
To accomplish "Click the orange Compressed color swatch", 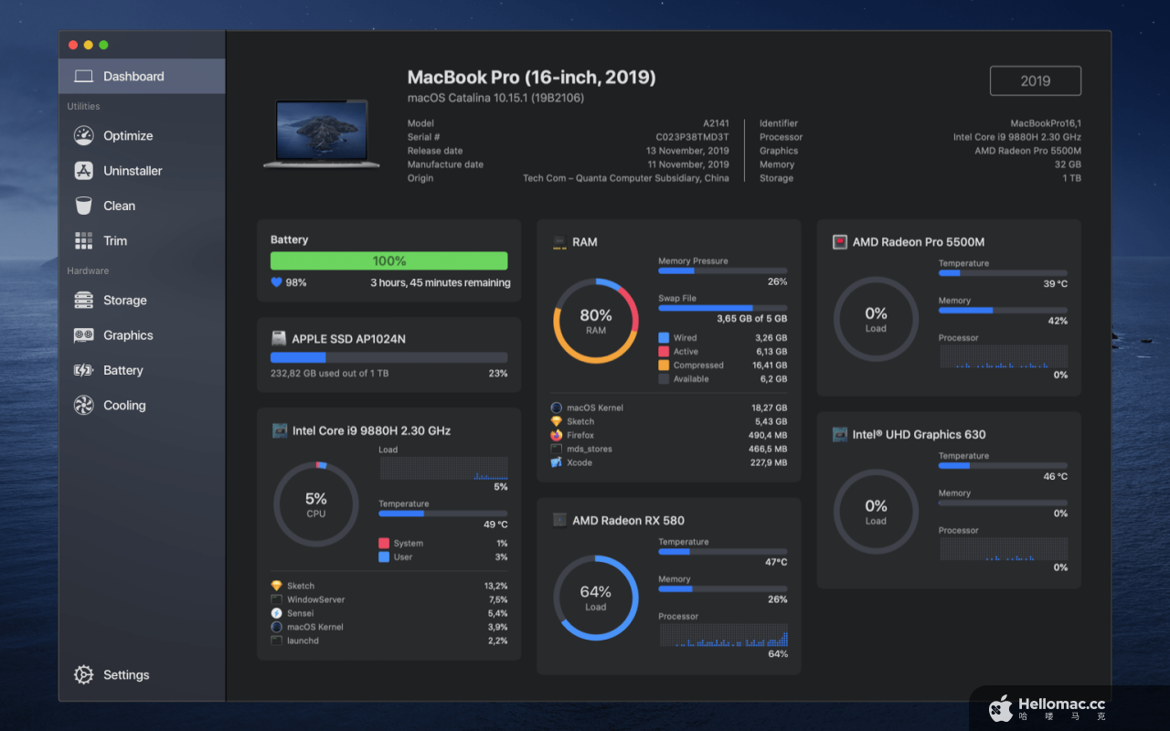I will point(664,365).
